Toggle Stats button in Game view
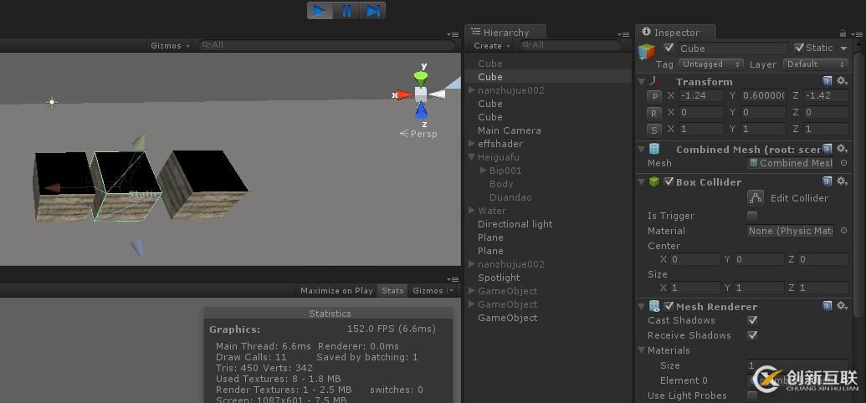 (x=392, y=290)
